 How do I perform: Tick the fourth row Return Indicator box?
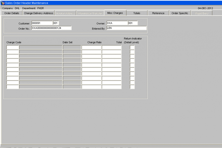[x=132, y=61]
